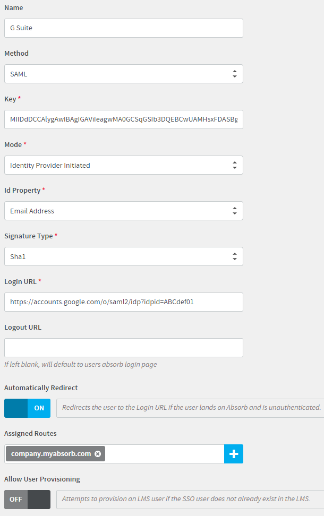324x516 pixels.
Task: Click the Mode dropdown arrow icon
Action: (234, 165)
